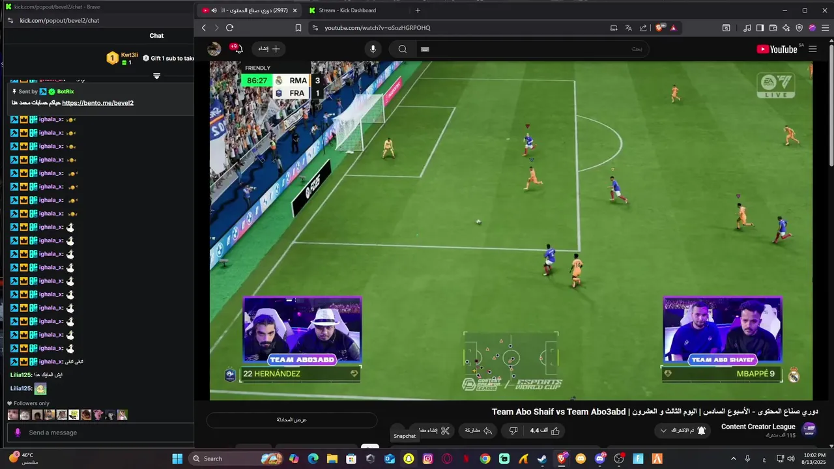Click the YouTube search magnifier button

click(403, 49)
